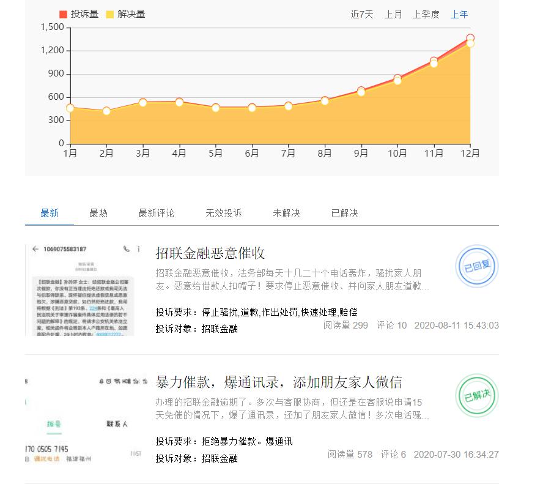Switch to the 未解决 tab
The image size is (543, 495).
286,213
